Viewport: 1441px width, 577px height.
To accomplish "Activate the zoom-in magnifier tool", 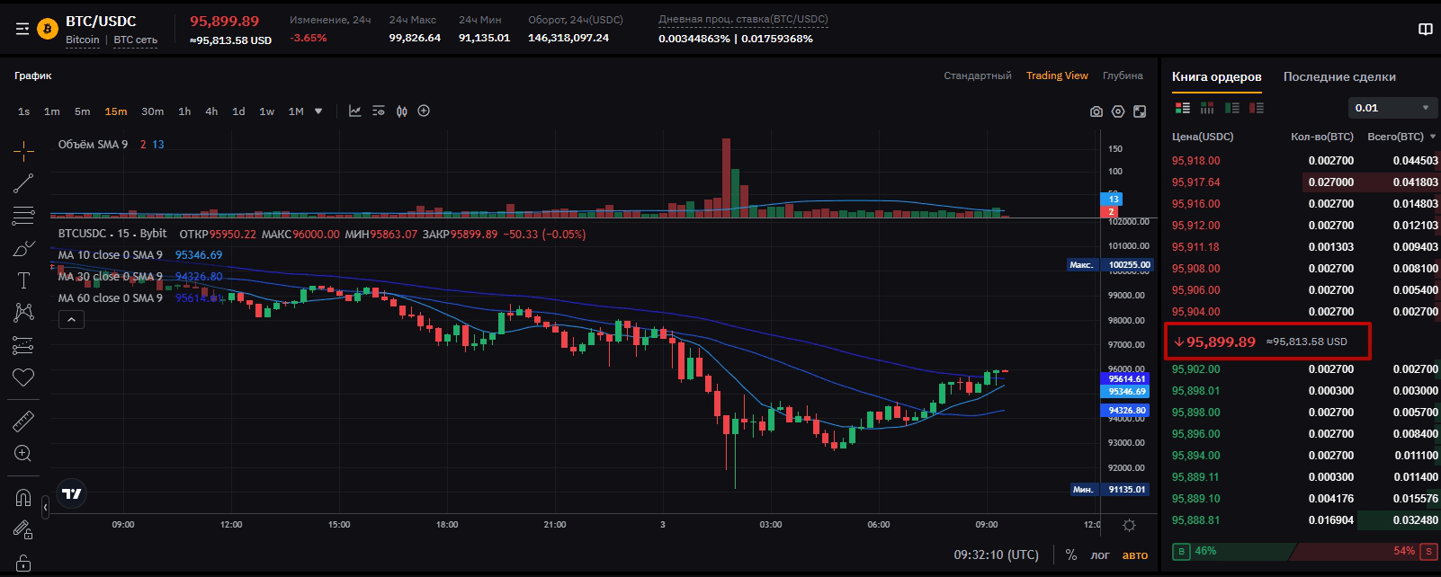I will point(23,453).
